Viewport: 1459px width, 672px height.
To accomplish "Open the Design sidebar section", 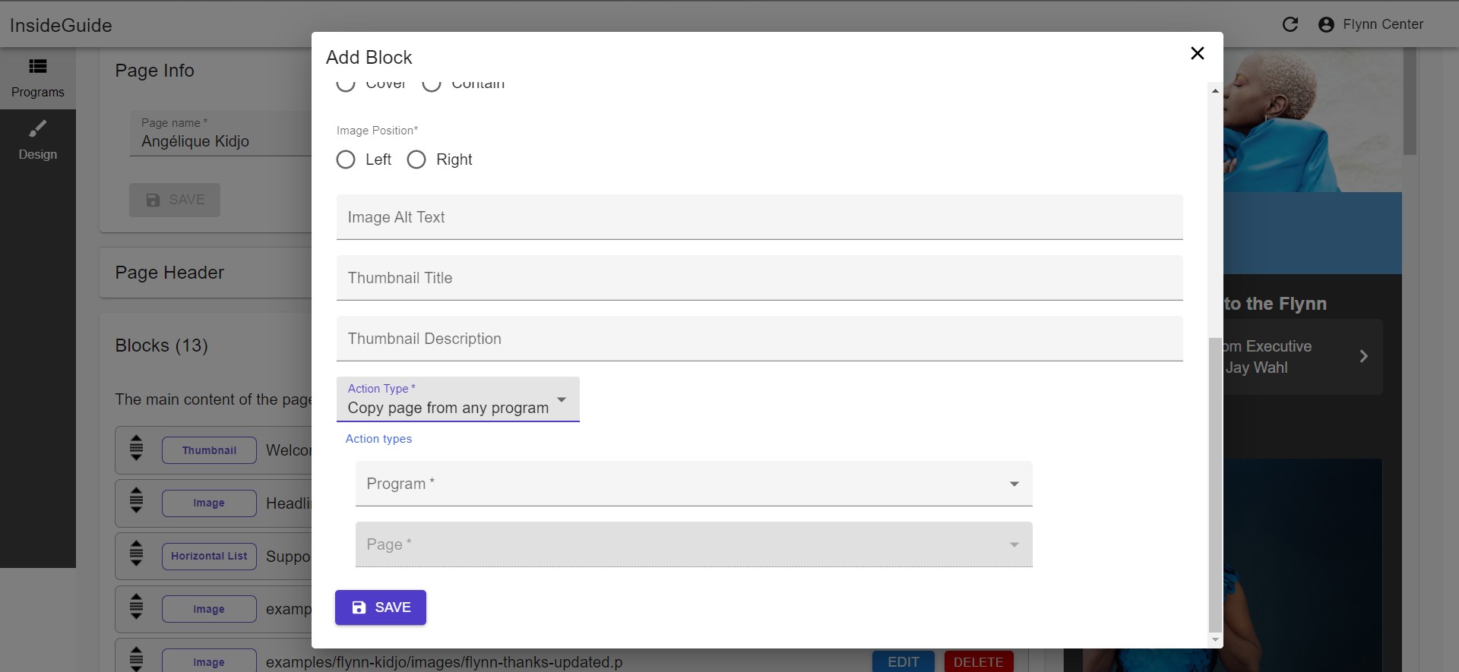I will click(x=37, y=140).
